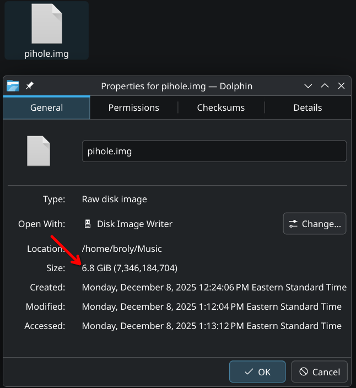
Task: Click the Created date value
Action: pos(214,287)
